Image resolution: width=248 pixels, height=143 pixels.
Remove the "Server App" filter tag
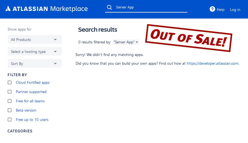point(137,42)
